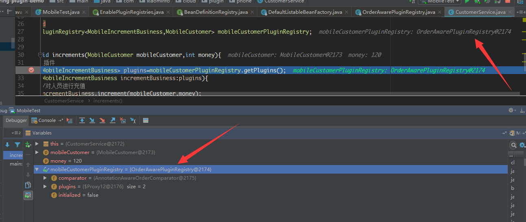526x222 pixels.
Task: Click the New Watch glasses-plus icon
Action: [x=28, y=144]
